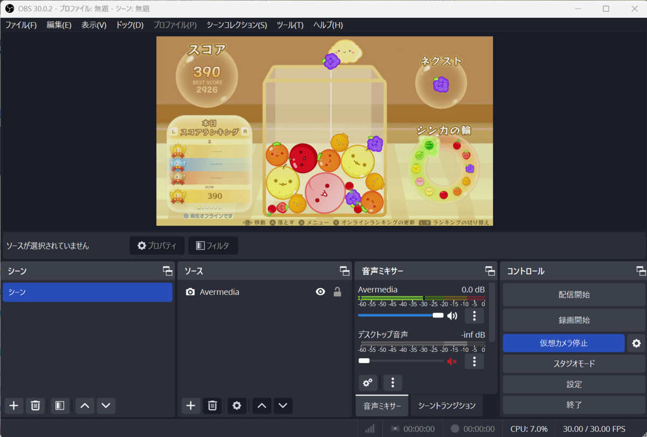The image size is (647, 437).
Task: Click the network signal status bar icon
Action: pyautogui.click(x=370, y=429)
